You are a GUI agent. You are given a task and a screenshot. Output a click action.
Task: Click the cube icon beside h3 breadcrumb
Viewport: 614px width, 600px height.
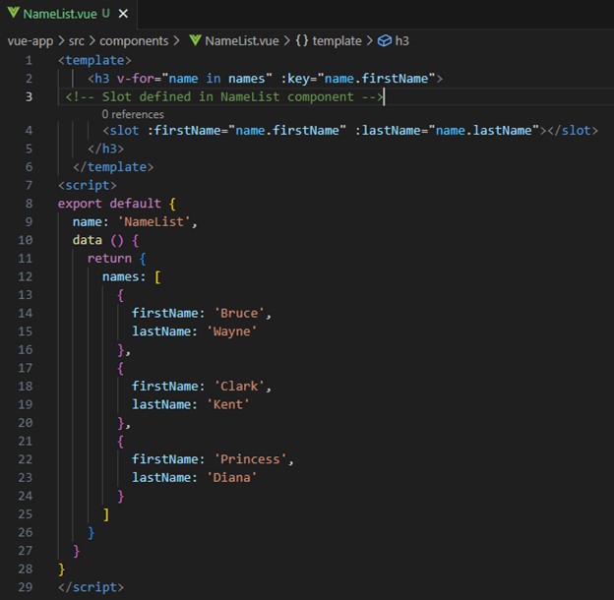384,40
